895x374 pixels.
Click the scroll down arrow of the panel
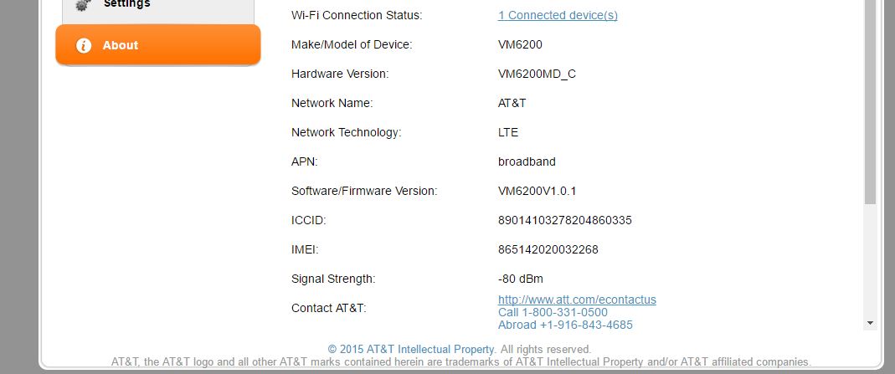point(870,322)
